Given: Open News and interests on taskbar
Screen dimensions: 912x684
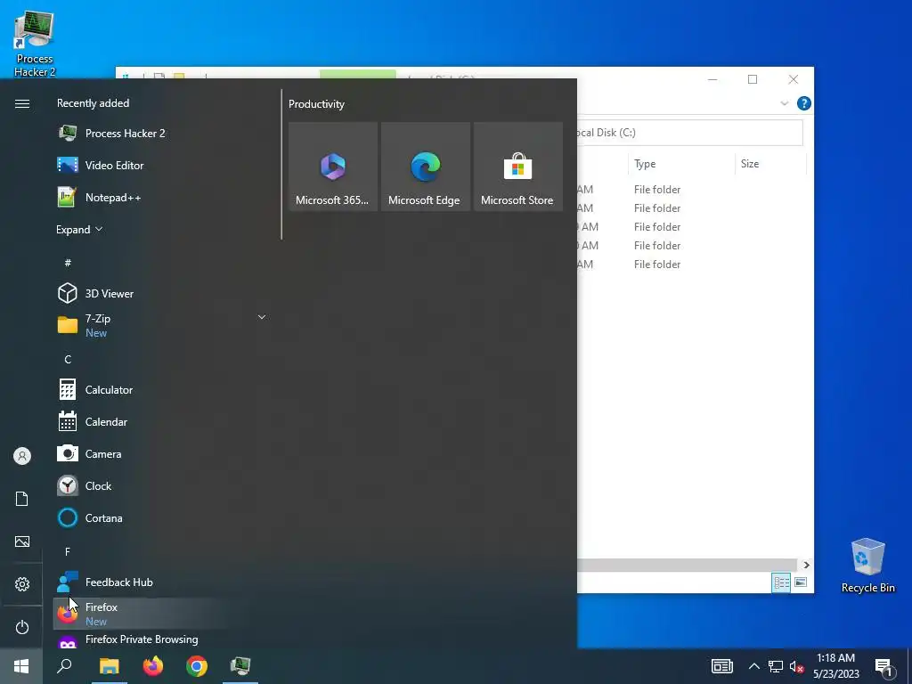Looking at the screenshot, I should pos(721,666).
